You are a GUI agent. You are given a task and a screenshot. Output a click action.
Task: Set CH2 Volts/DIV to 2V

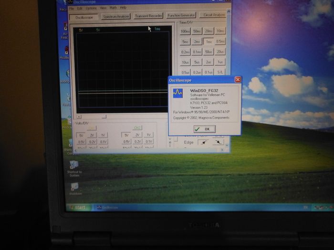coord(137,135)
